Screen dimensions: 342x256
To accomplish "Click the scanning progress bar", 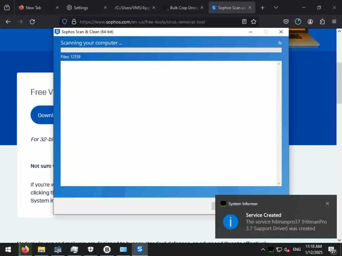I will [171, 50].
